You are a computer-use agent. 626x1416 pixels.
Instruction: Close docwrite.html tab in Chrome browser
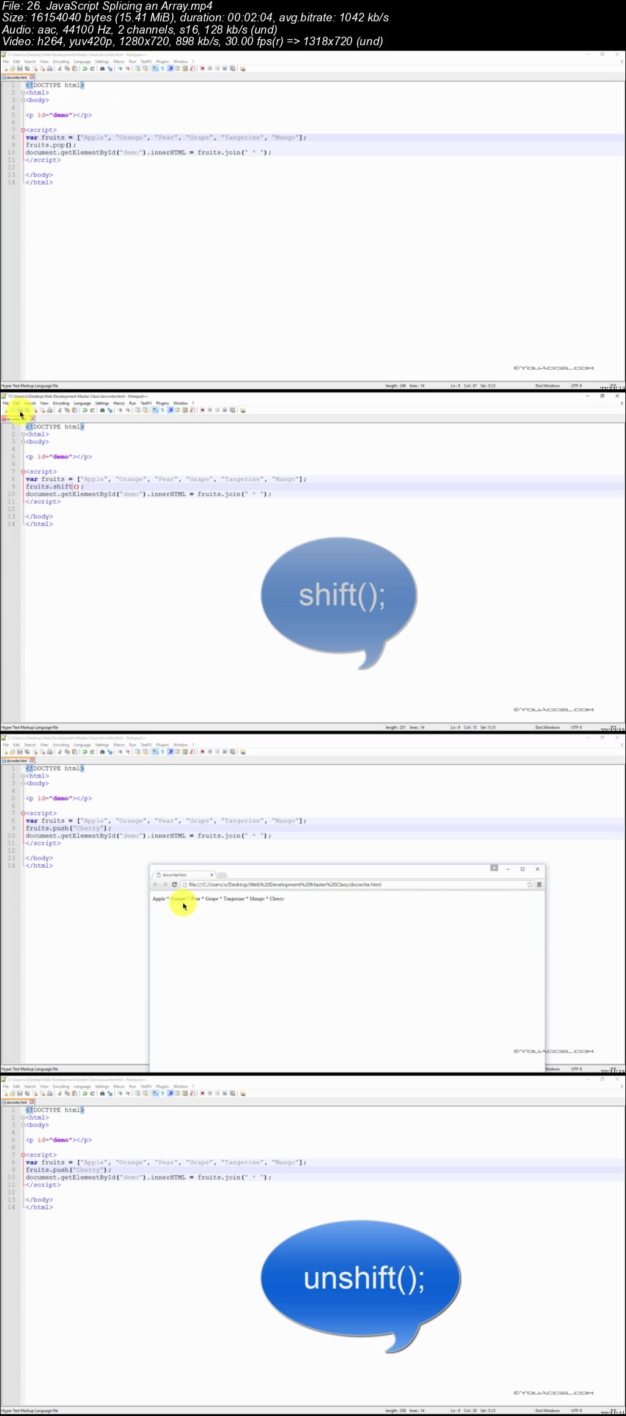pyautogui.click(x=212, y=875)
